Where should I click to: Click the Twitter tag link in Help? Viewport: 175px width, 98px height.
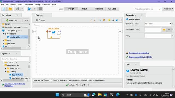(142, 76)
